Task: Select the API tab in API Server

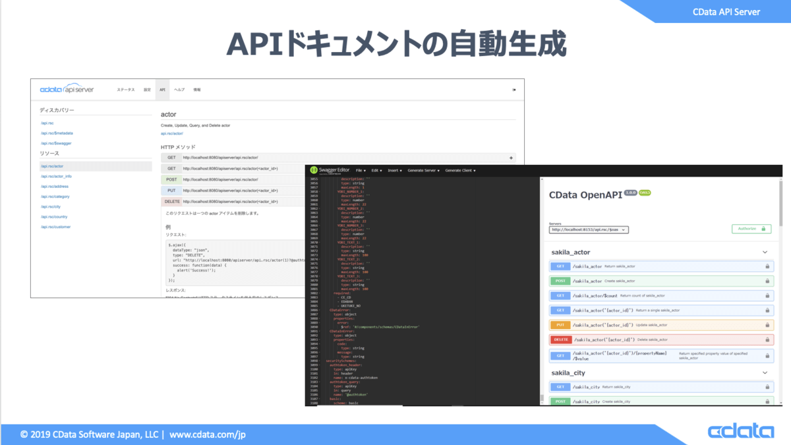Action: pos(161,90)
